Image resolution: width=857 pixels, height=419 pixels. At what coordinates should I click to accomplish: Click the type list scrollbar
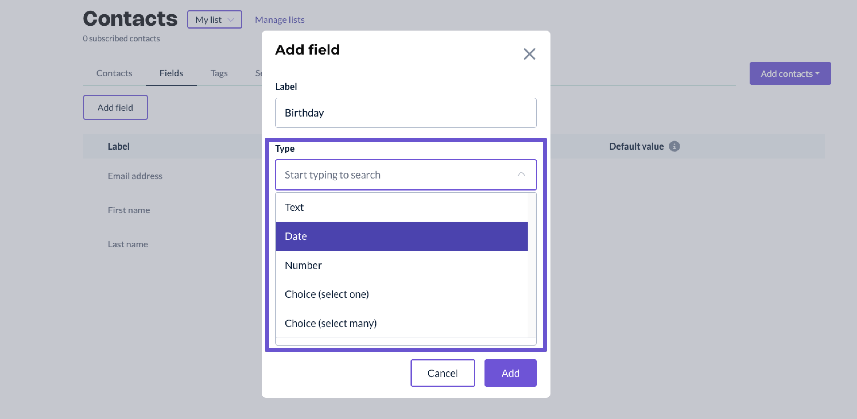[532, 265]
